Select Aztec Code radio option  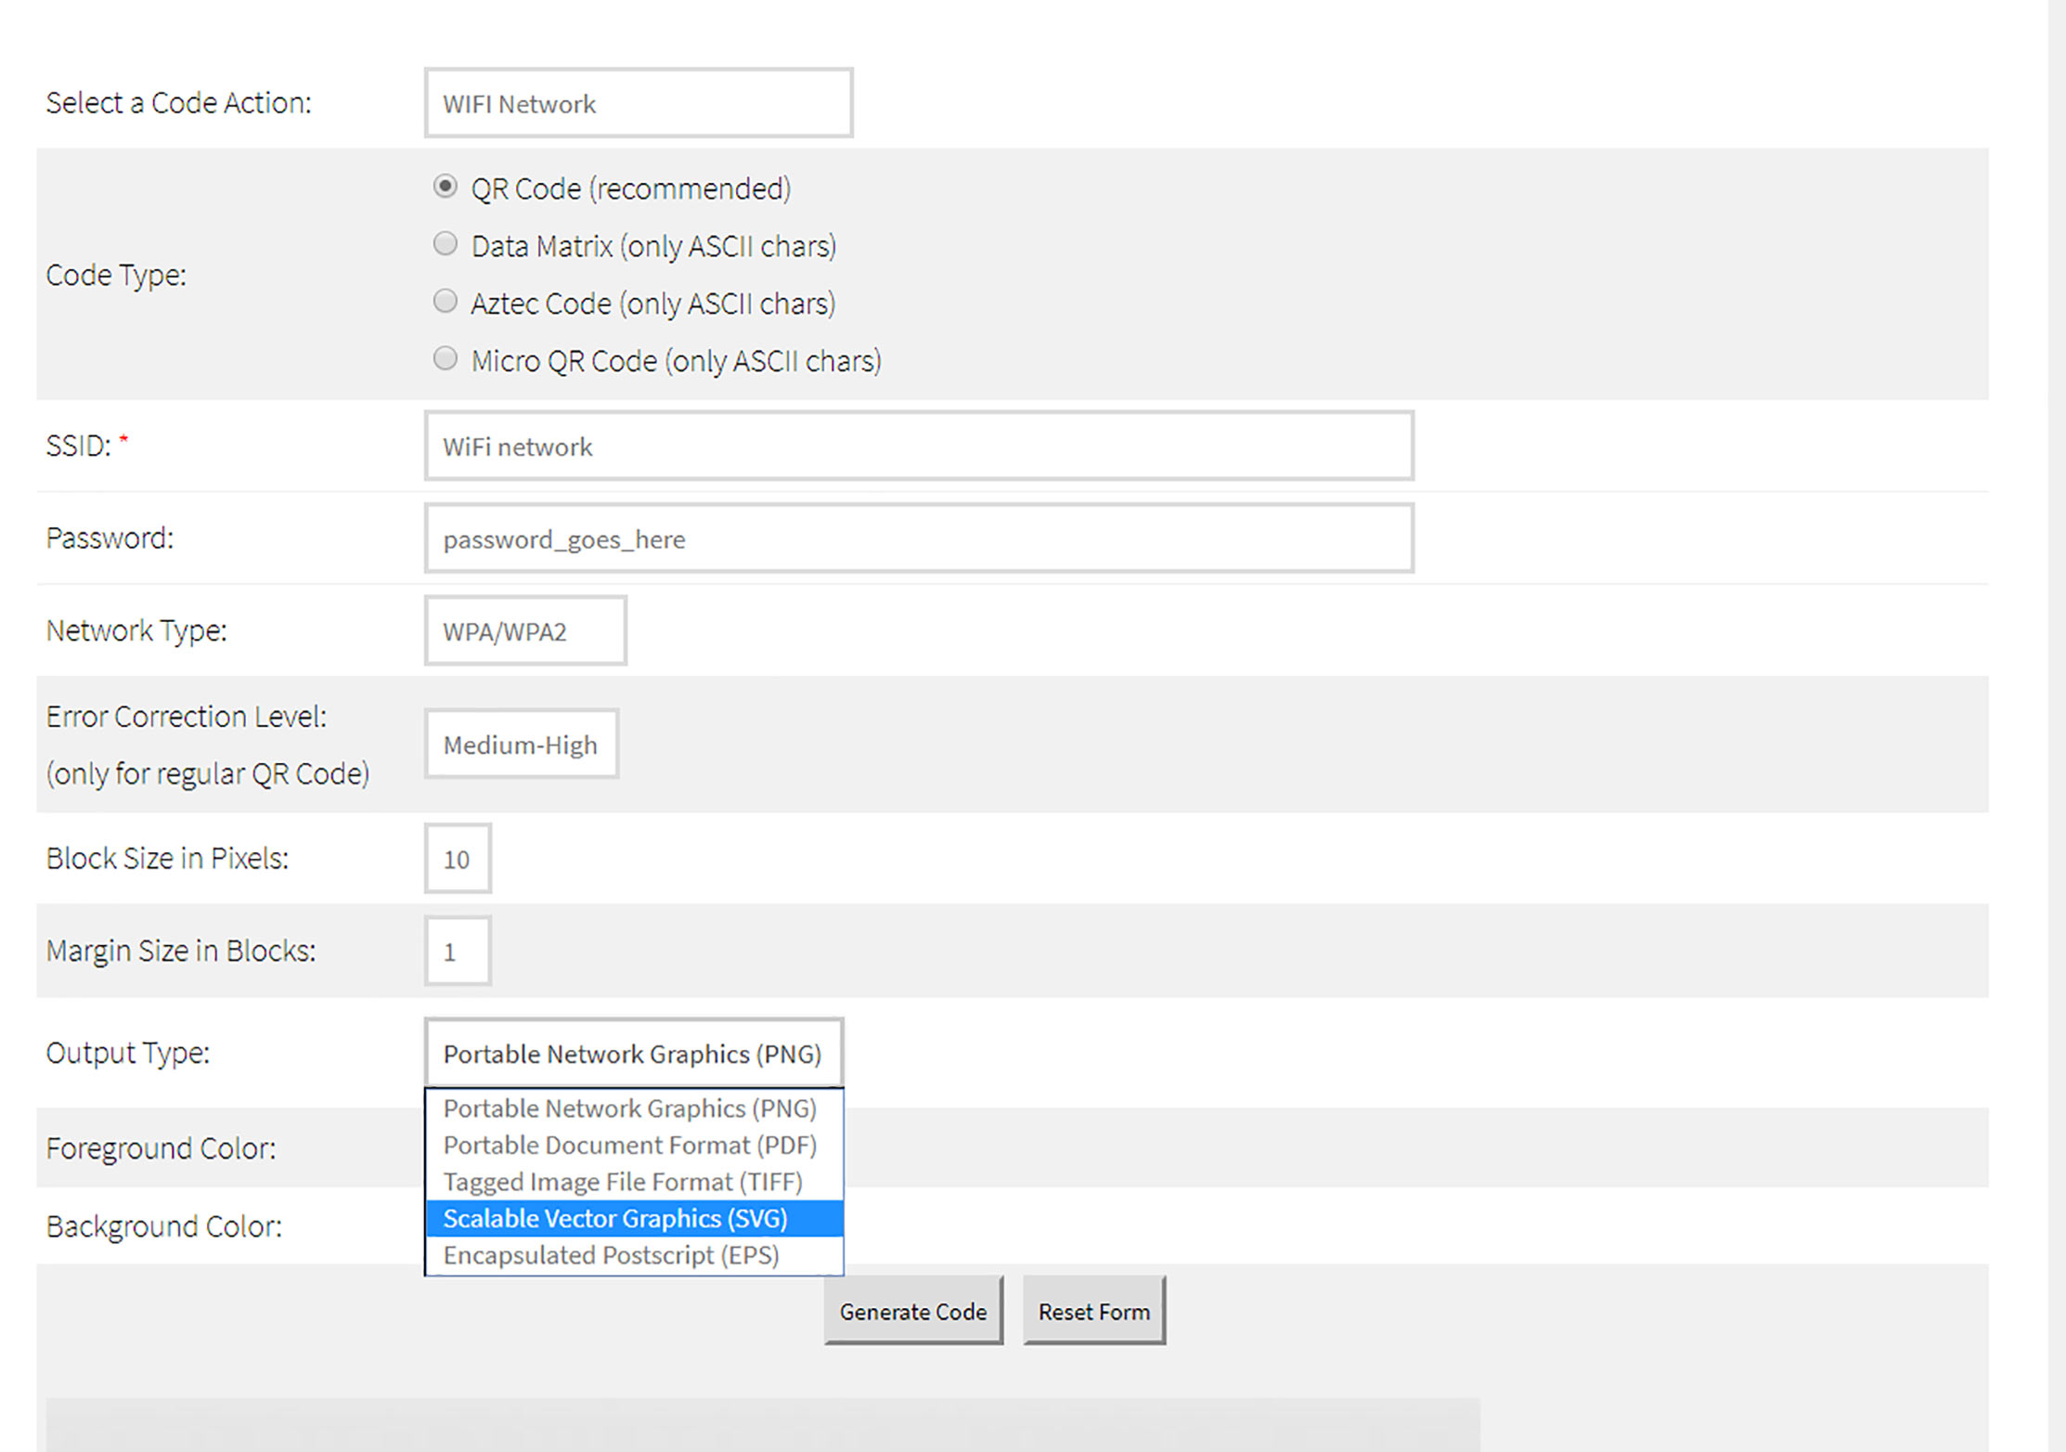click(445, 302)
